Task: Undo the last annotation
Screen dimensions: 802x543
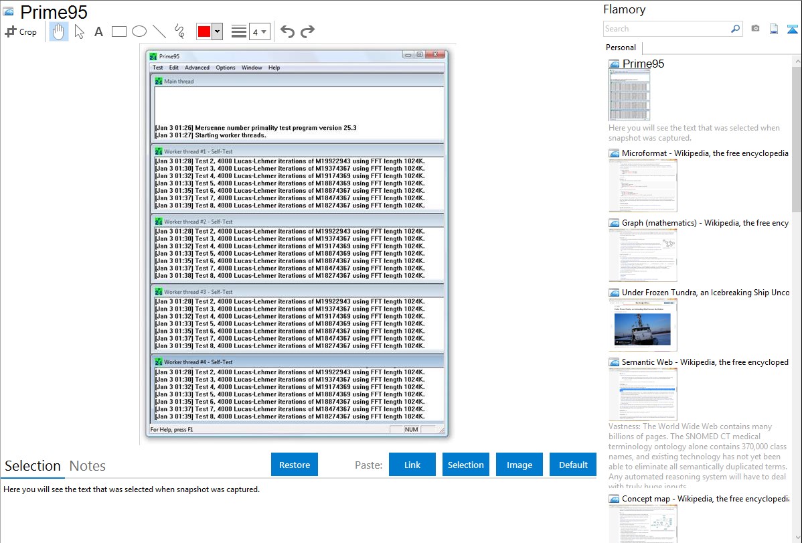Action: click(287, 31)
